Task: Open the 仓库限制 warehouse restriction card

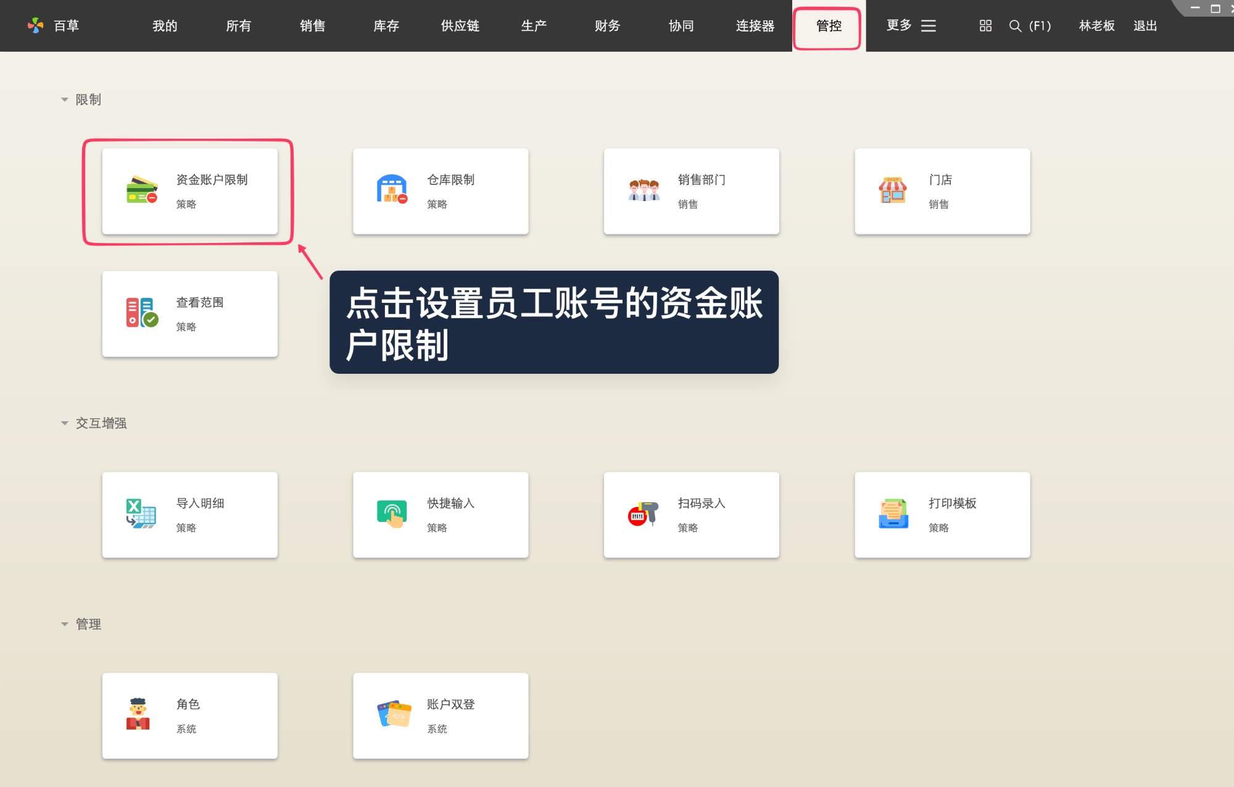Action: [440, 191]
